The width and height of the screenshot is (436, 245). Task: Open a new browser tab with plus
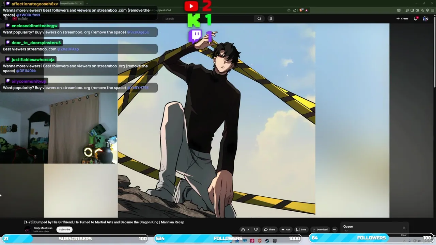point(87,3)
